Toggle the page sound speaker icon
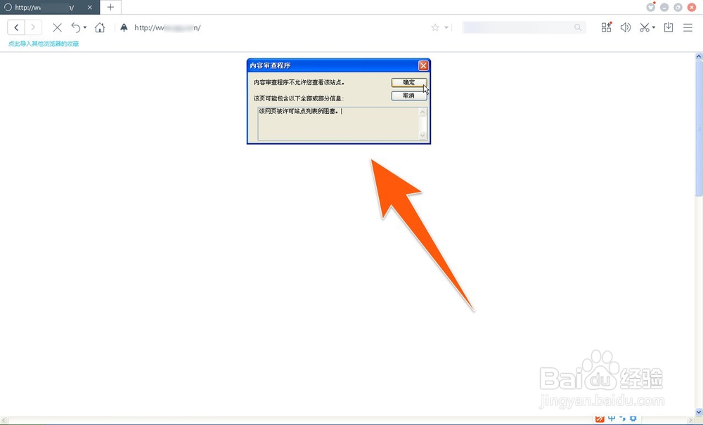This screenshot has width=703, height=425. 626,28
